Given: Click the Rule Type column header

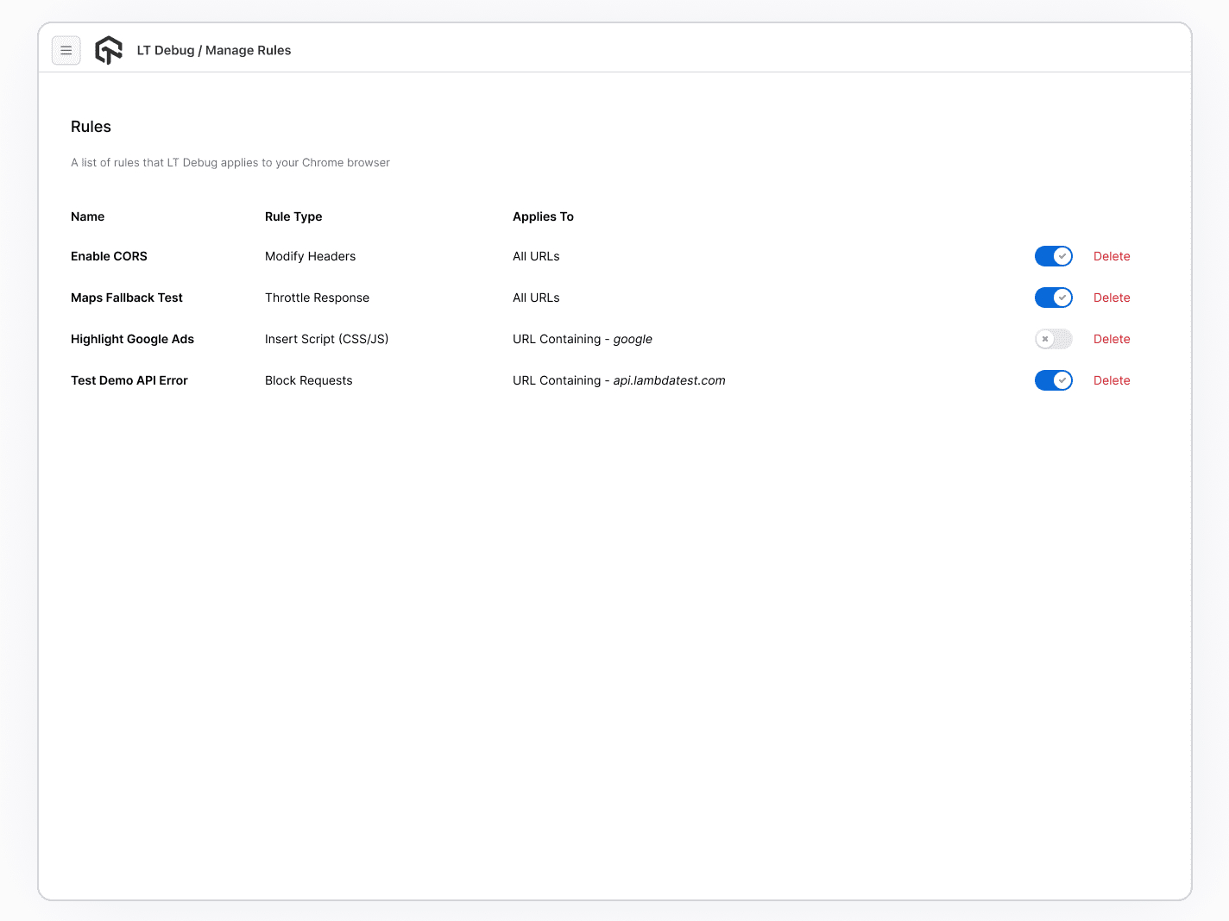Looking at the screenshot, I should click(293, 216).
